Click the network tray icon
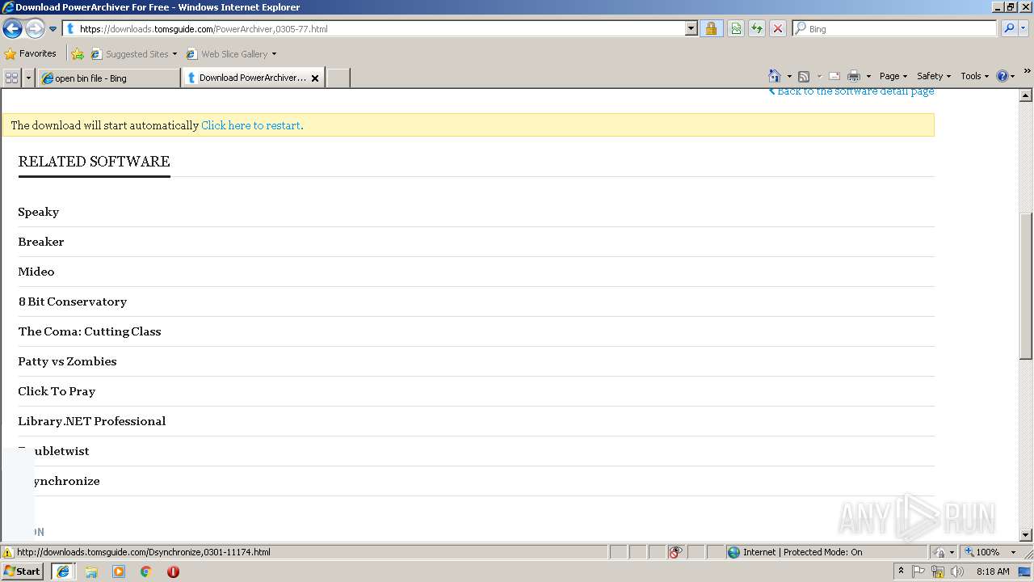The width and height of the screenshot is (1034, 582). click(938, 571)
